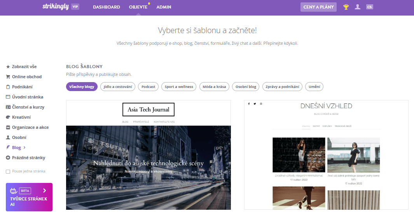Open the Osobní category
This screenshot has width=414, height=216.
[19, 137]
